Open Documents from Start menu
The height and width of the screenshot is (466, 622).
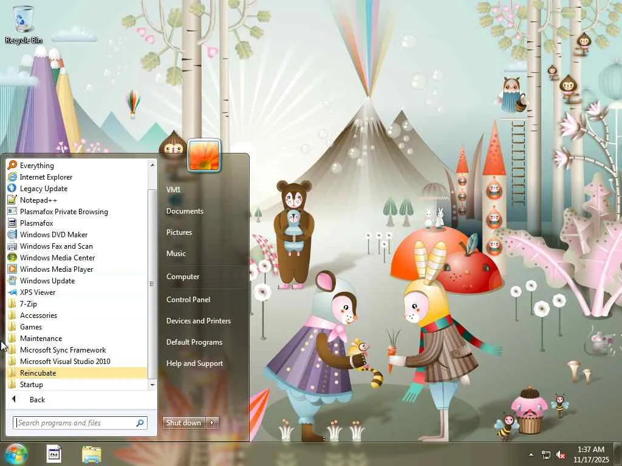point(185,211)
